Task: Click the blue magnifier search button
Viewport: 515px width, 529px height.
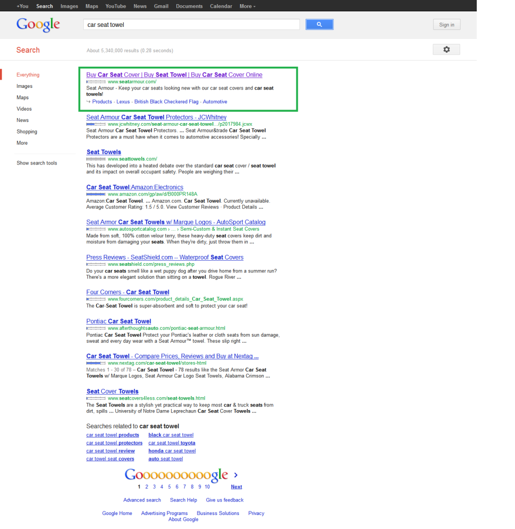Action: point(319,24)
